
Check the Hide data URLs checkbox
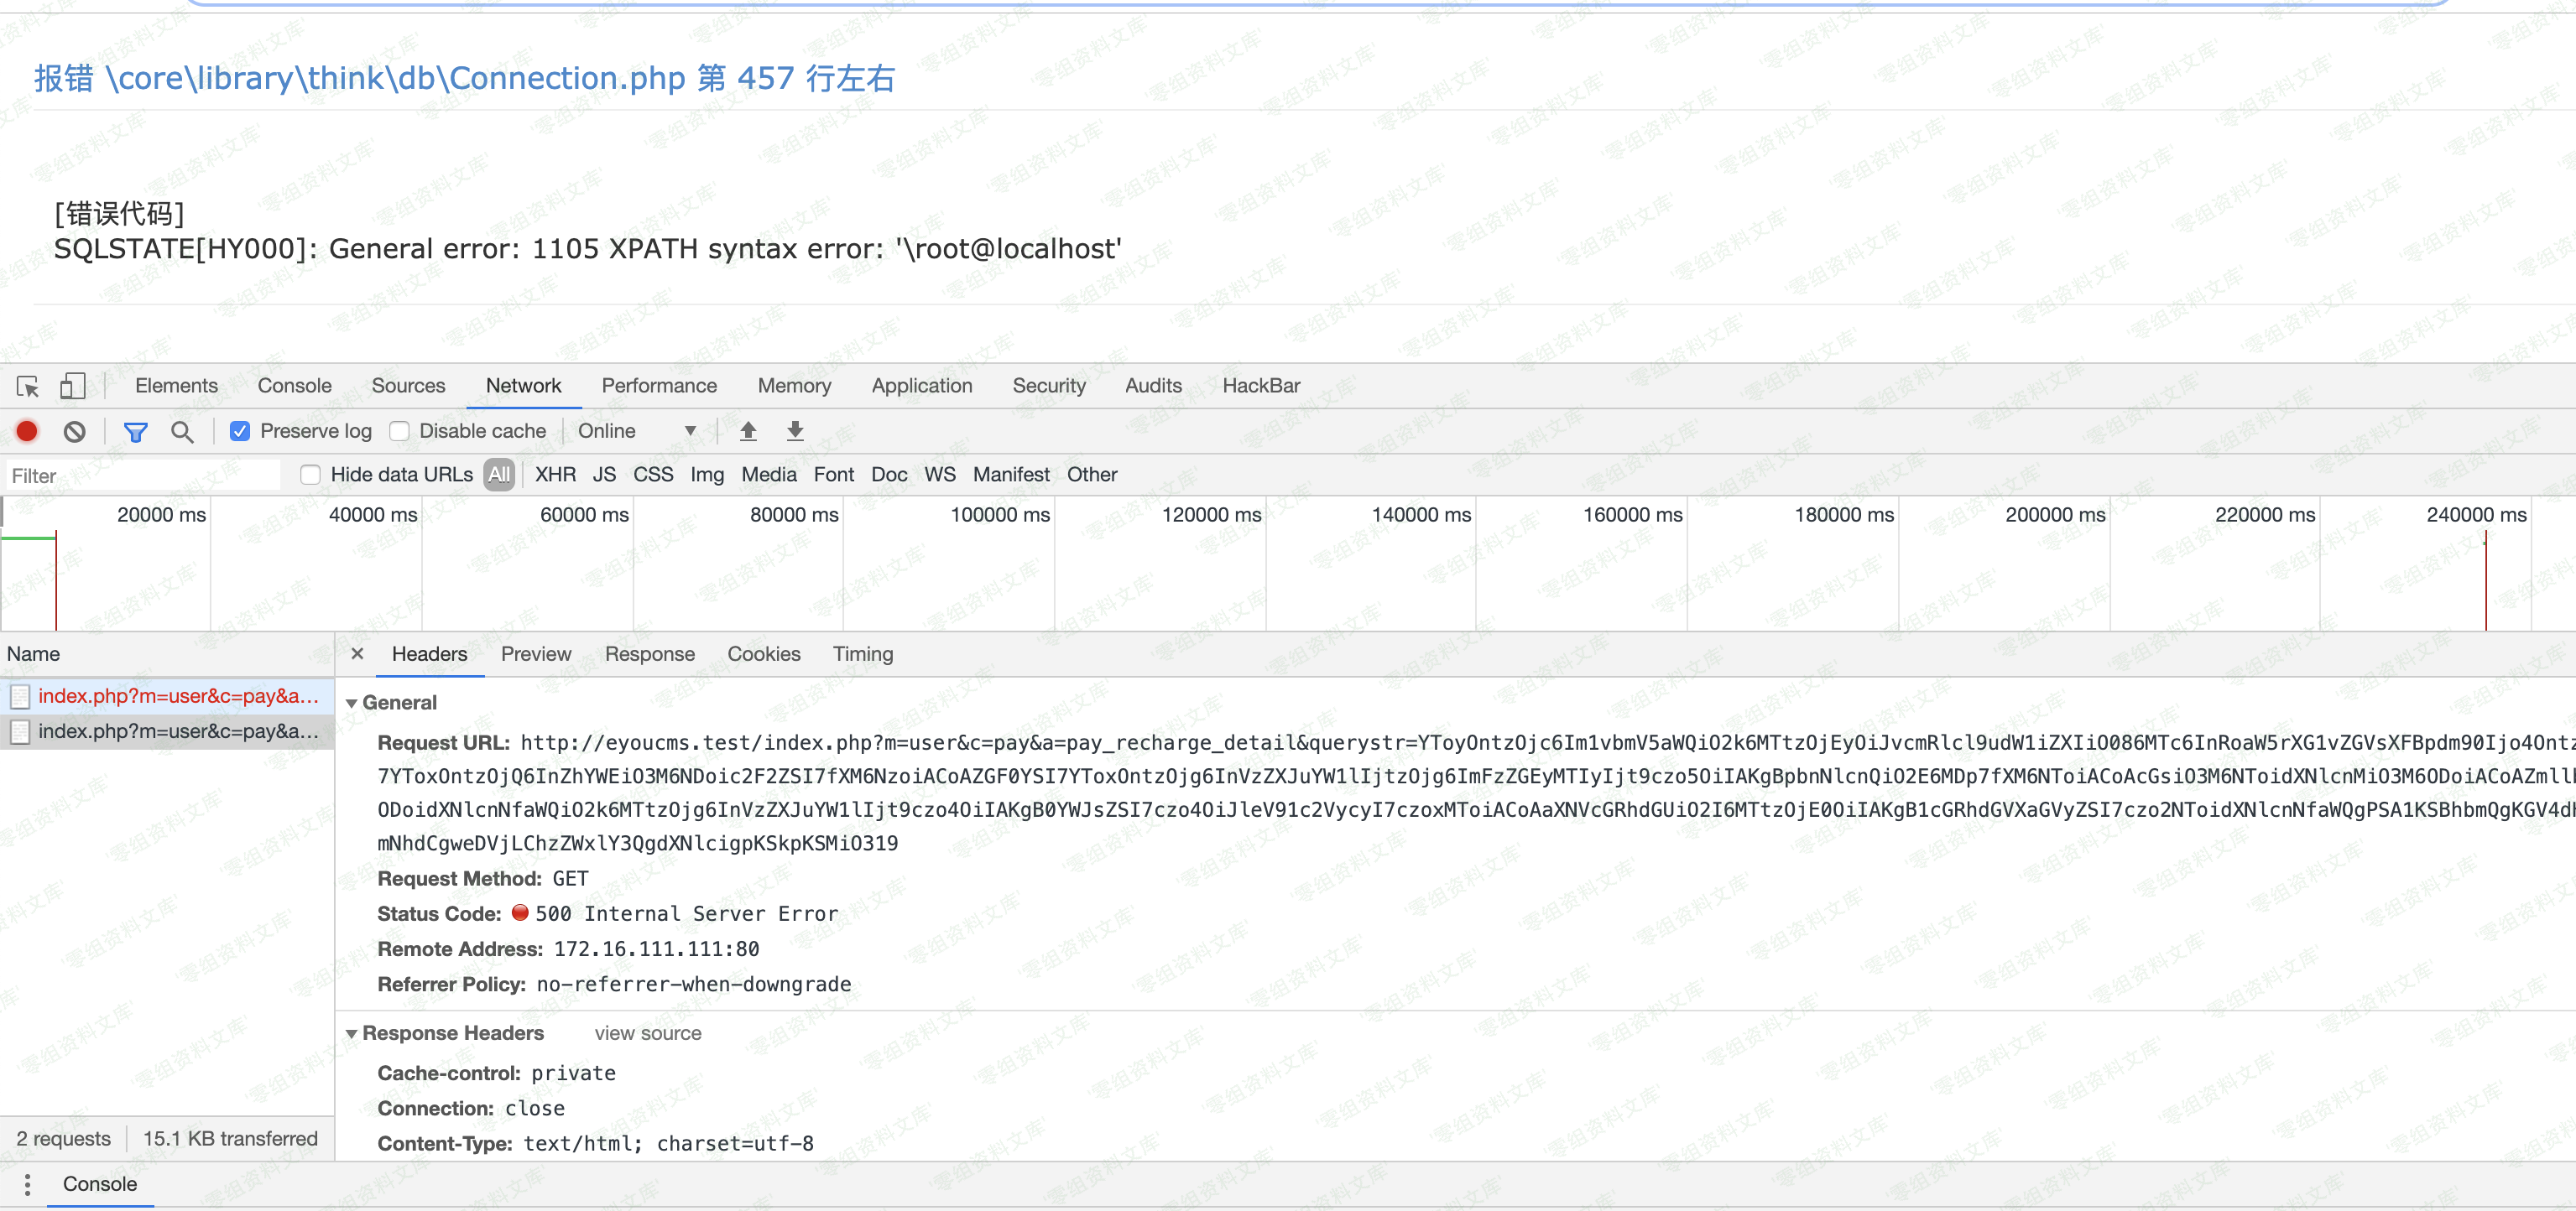coord(311,475)
